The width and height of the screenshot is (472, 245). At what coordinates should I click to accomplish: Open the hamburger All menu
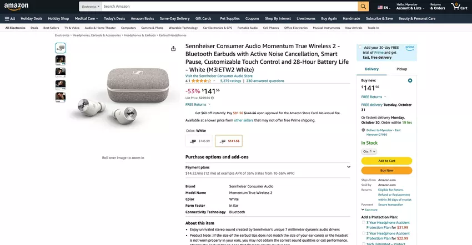[x=9, y=18]
